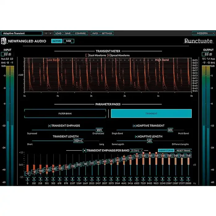Solo the 2013 Hz band
Screen dimensions: 216x216
pos(92,179)
